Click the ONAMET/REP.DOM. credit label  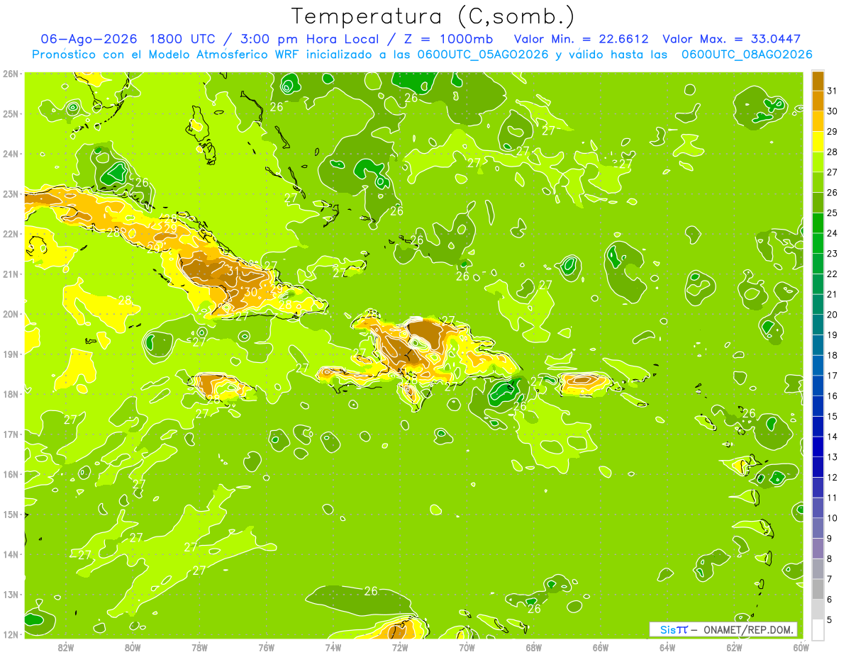pos(750,629)
